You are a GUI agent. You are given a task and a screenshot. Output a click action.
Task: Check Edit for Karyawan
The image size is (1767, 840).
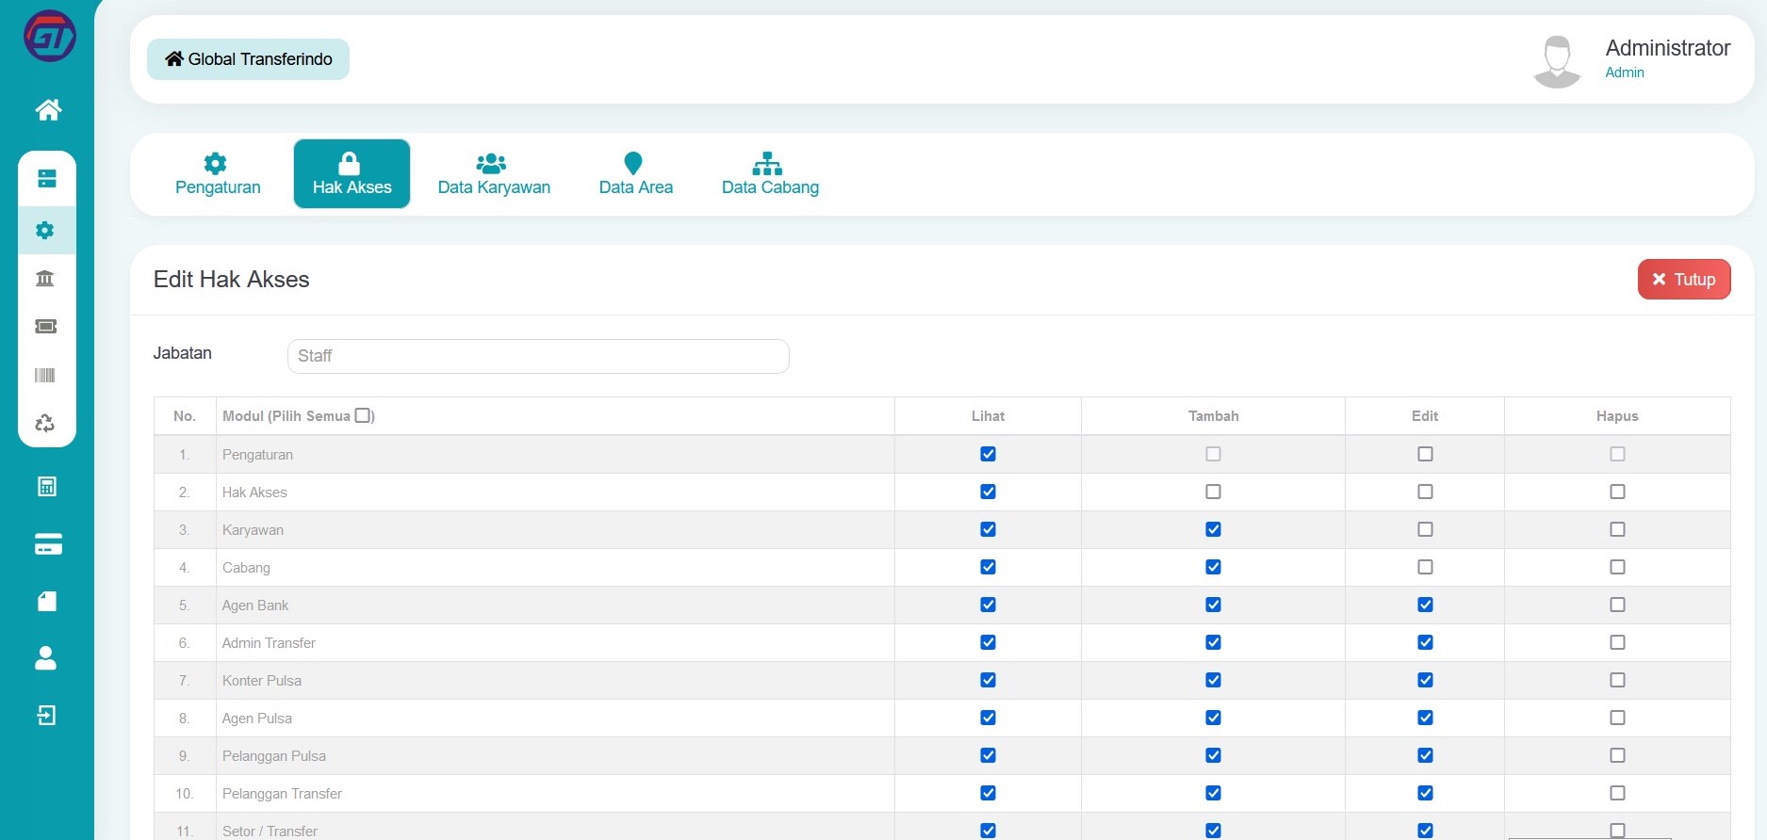(x=1425, y=529)
